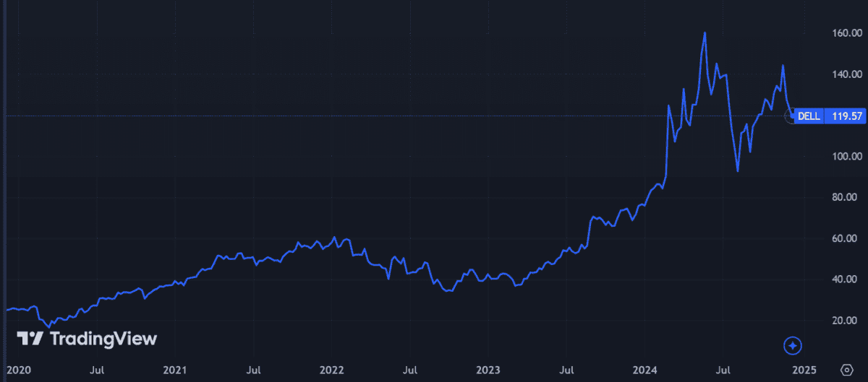868x382 pixels.
Task: Select the 140.00 price level label
Action: [x=846, y=74]
